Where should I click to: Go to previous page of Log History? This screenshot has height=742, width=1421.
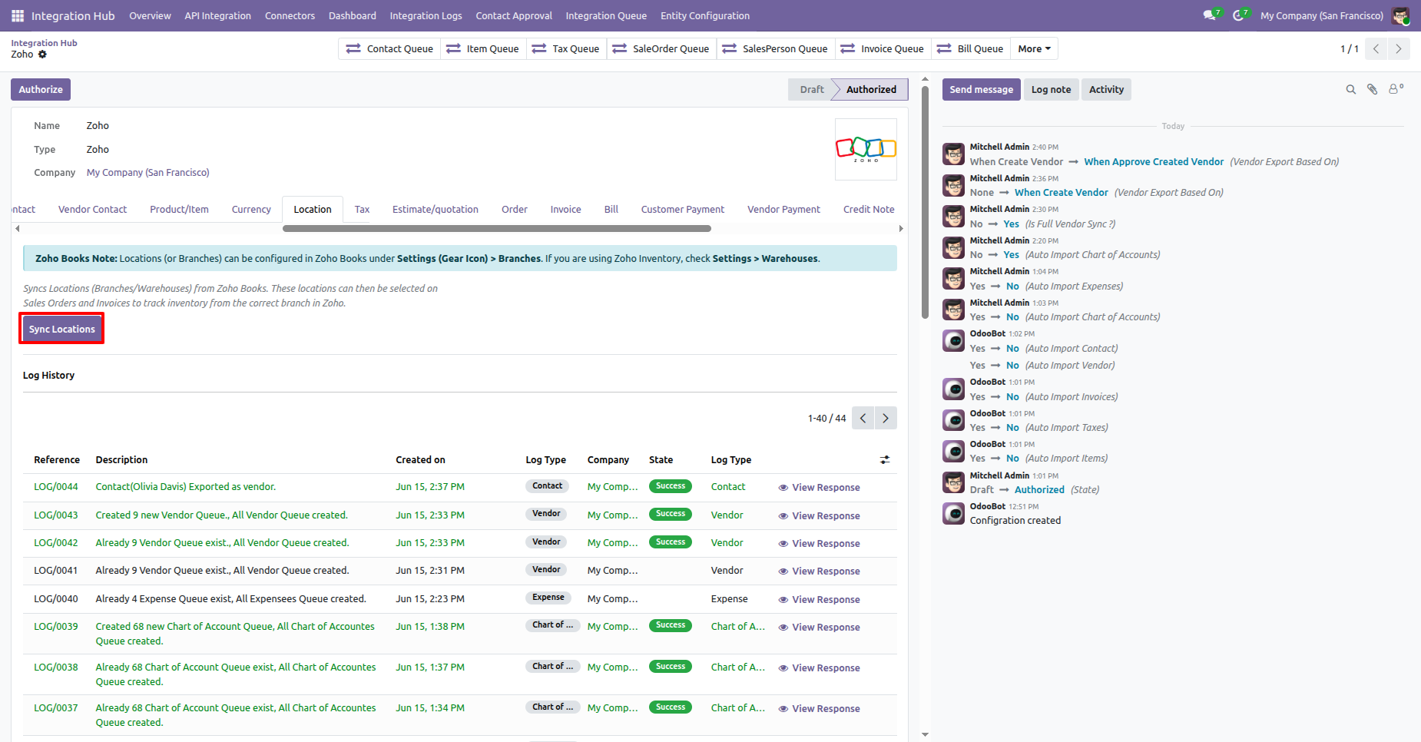pyautogui.click(x=863, y=418)
